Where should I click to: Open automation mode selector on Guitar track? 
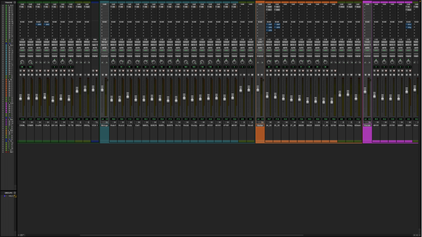click(x=260, y=50)
